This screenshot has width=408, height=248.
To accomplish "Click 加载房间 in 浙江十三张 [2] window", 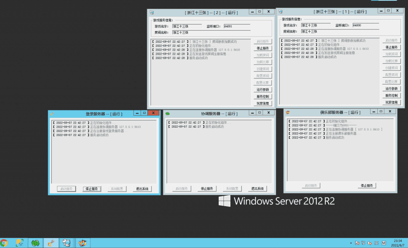I will 263,55.
